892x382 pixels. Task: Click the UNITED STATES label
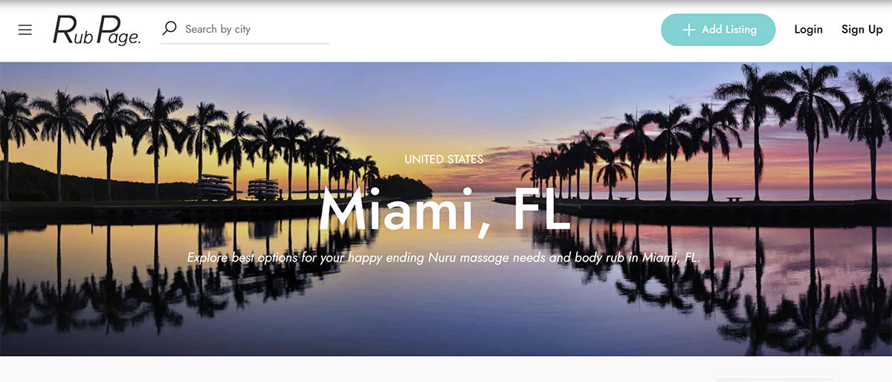tap(444, 159)
